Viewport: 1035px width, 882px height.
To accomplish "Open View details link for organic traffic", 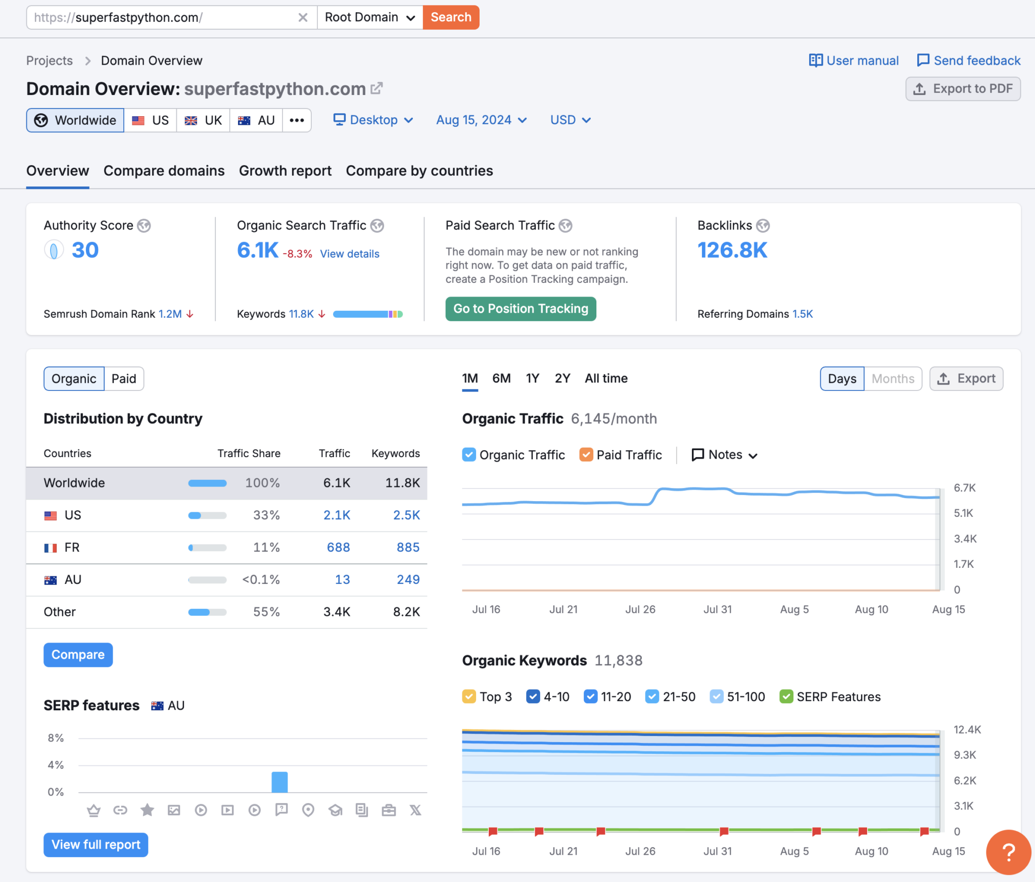I will (349, 254).
